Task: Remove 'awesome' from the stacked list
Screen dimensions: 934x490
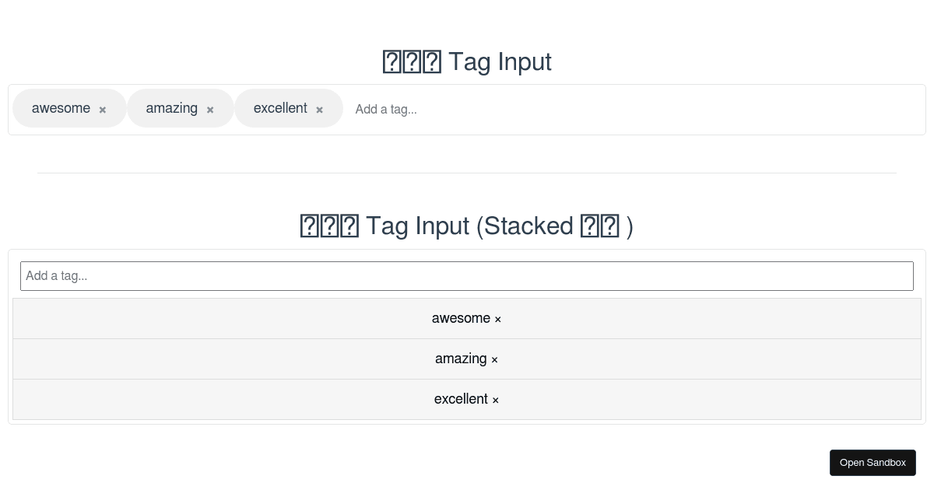Action: pyautogui.click(x=498, y=319)
